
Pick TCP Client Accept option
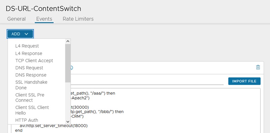click(34, 61)
